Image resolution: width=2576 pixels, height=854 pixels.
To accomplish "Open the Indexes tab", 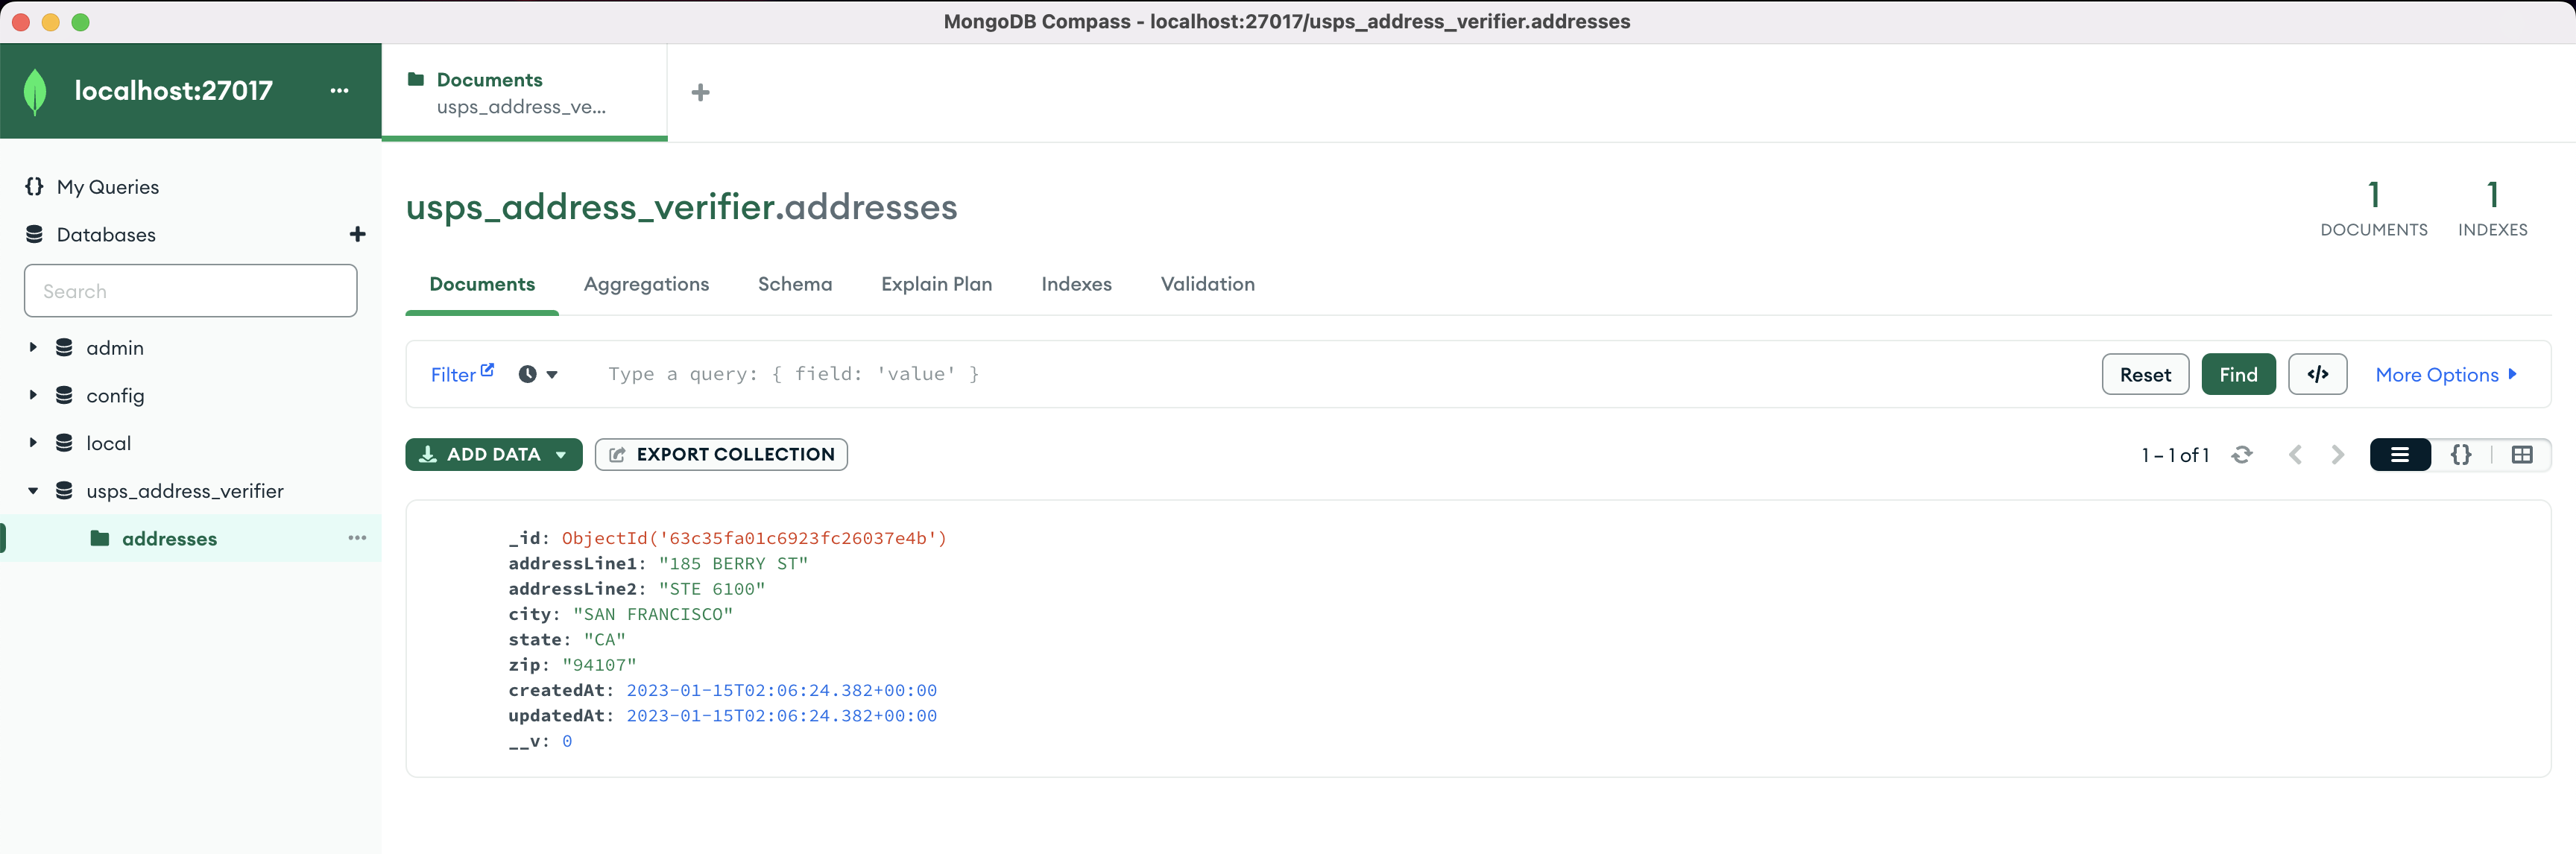I will point(1076,284).
